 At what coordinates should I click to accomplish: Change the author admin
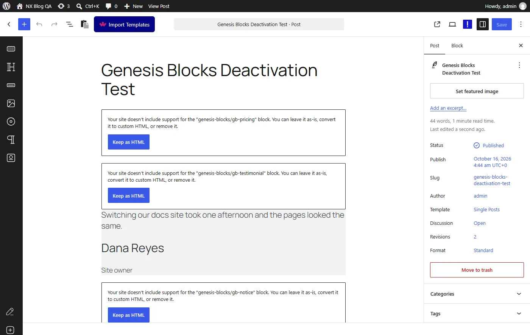point(480,196)
